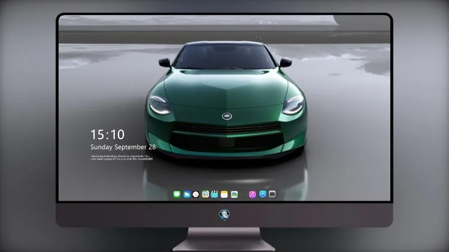
Task: Open the Weather app in the dock
Action: pyautogui.click(x=187, y=194)
